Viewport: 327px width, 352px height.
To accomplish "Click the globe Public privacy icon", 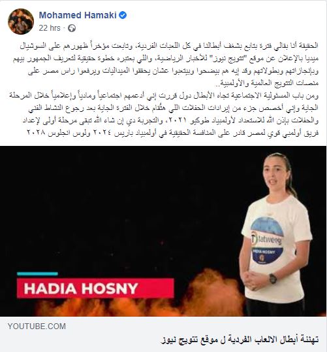I will 72,28.
